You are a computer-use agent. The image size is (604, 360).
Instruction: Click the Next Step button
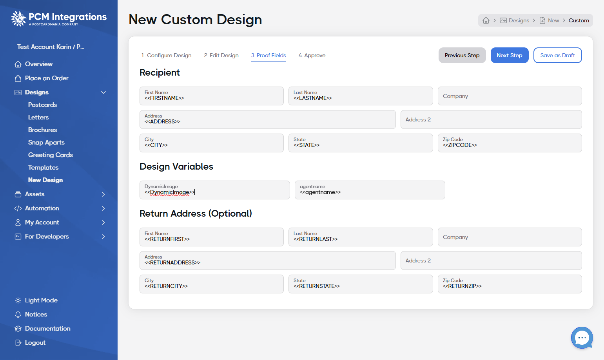tap(510, 55)
